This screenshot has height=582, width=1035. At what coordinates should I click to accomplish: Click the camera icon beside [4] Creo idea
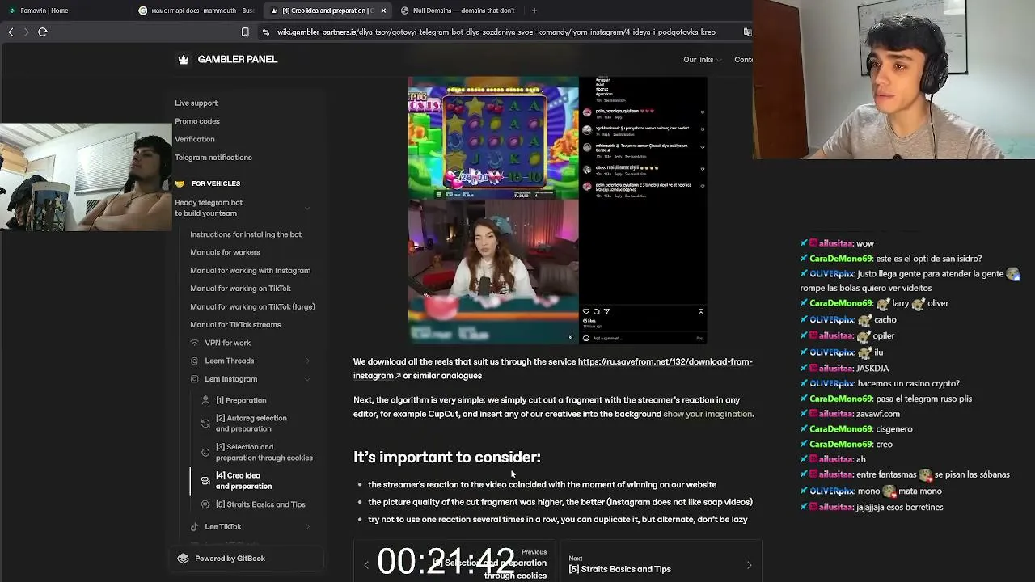click(x=205, y=481)
